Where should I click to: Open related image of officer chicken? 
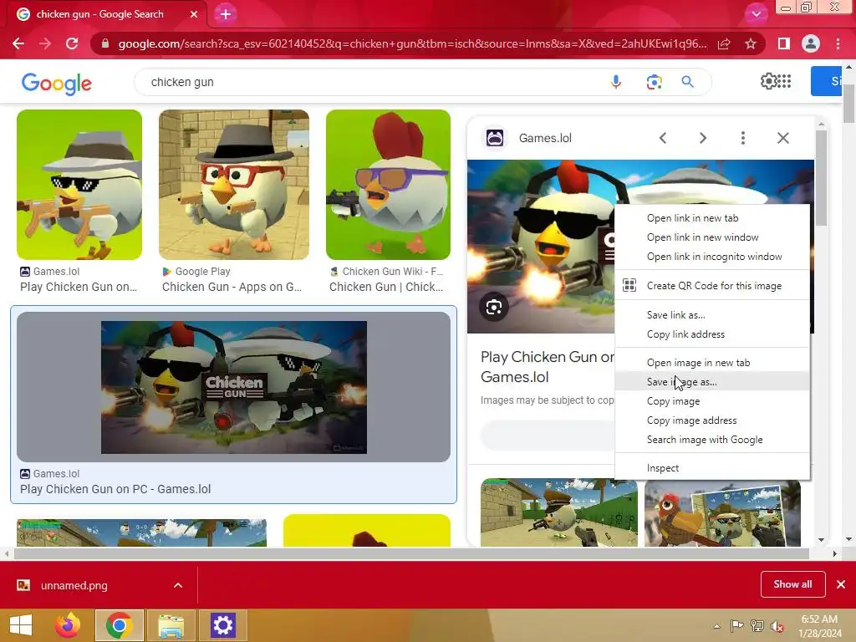[559, 512]
